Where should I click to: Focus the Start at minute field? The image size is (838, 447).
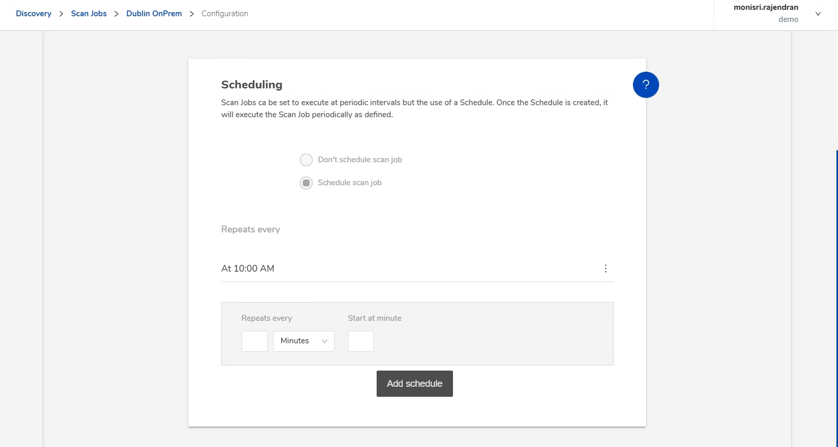pyautogui.click(x=361, y=341)
